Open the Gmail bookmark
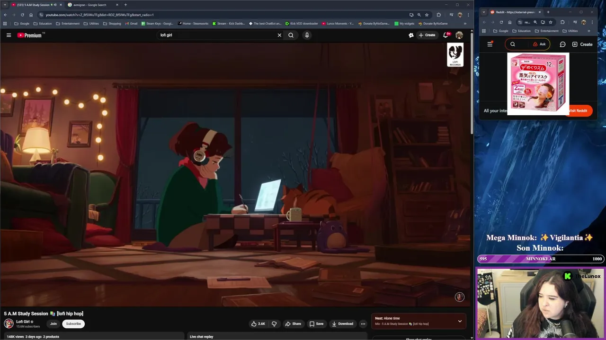 pos(131,23)
